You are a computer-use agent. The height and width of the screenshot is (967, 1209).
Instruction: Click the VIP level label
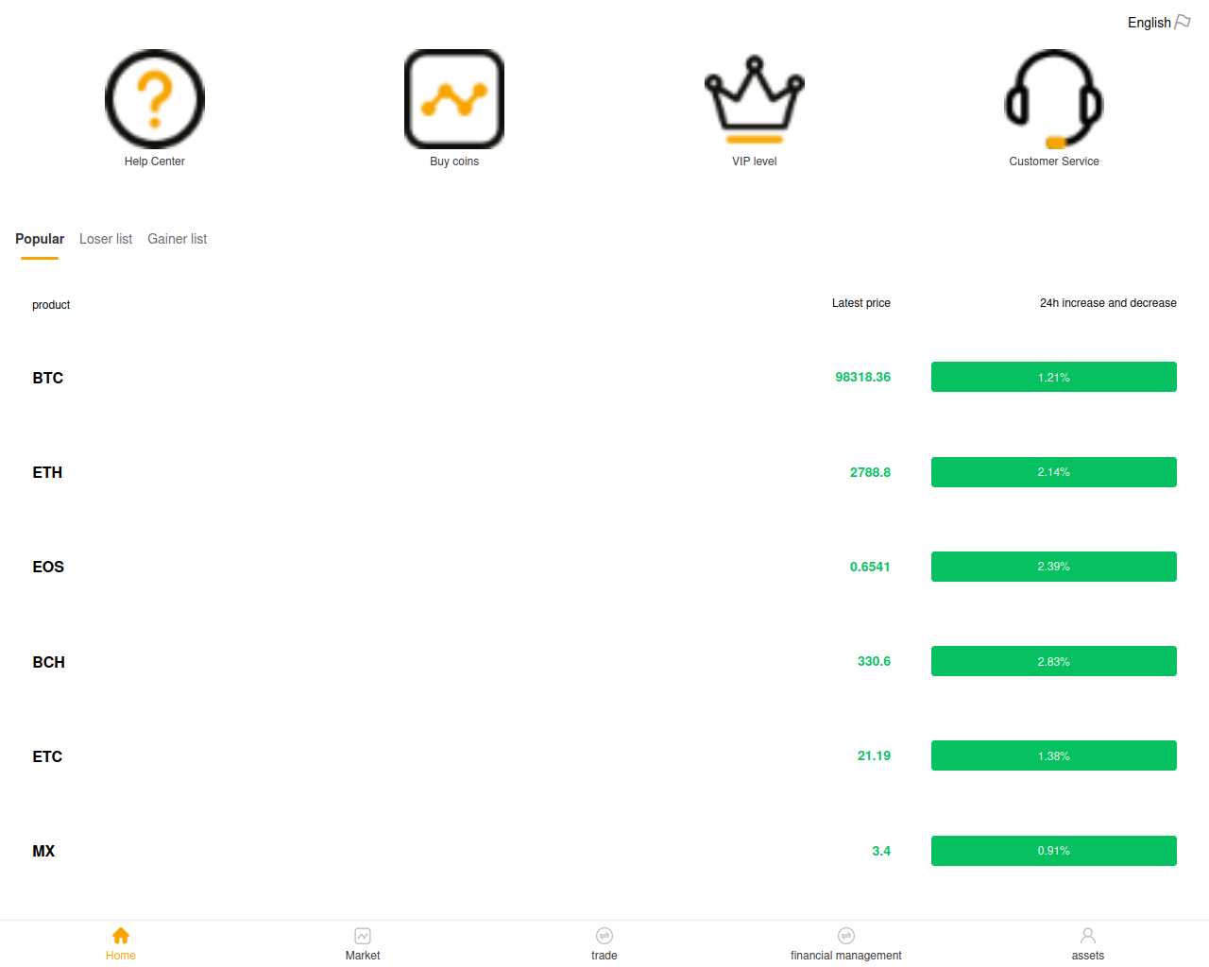(755, 161)
